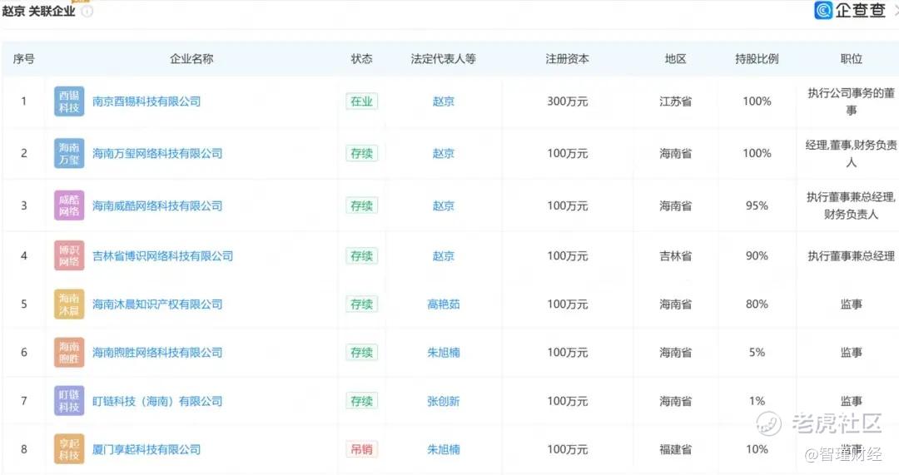Click the 西锡科技 company logo
The height and width of the screenshot is (475, 899).
point(69,101)
